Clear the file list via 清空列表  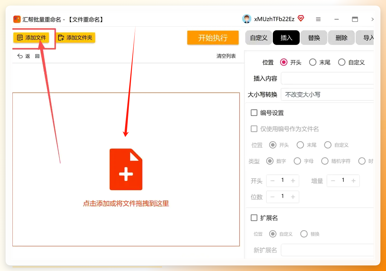226,56
